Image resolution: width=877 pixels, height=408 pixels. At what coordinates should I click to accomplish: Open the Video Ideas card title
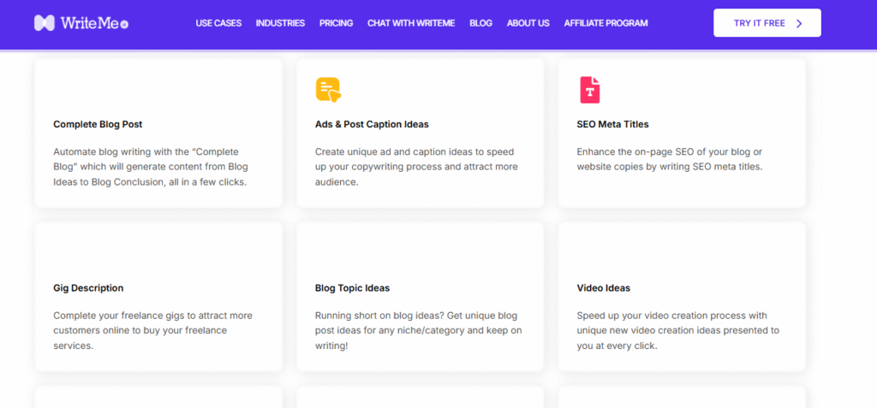pos(603,288)
